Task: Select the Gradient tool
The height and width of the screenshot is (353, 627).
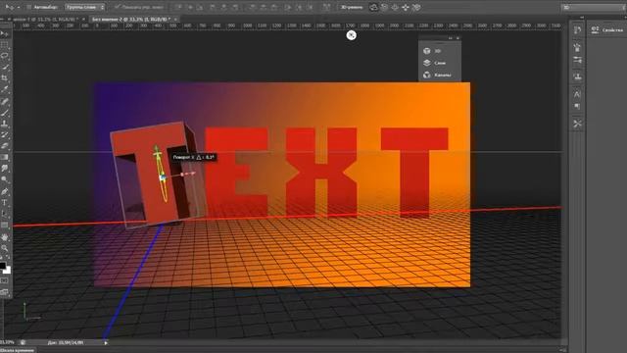Action: (4, 157)
